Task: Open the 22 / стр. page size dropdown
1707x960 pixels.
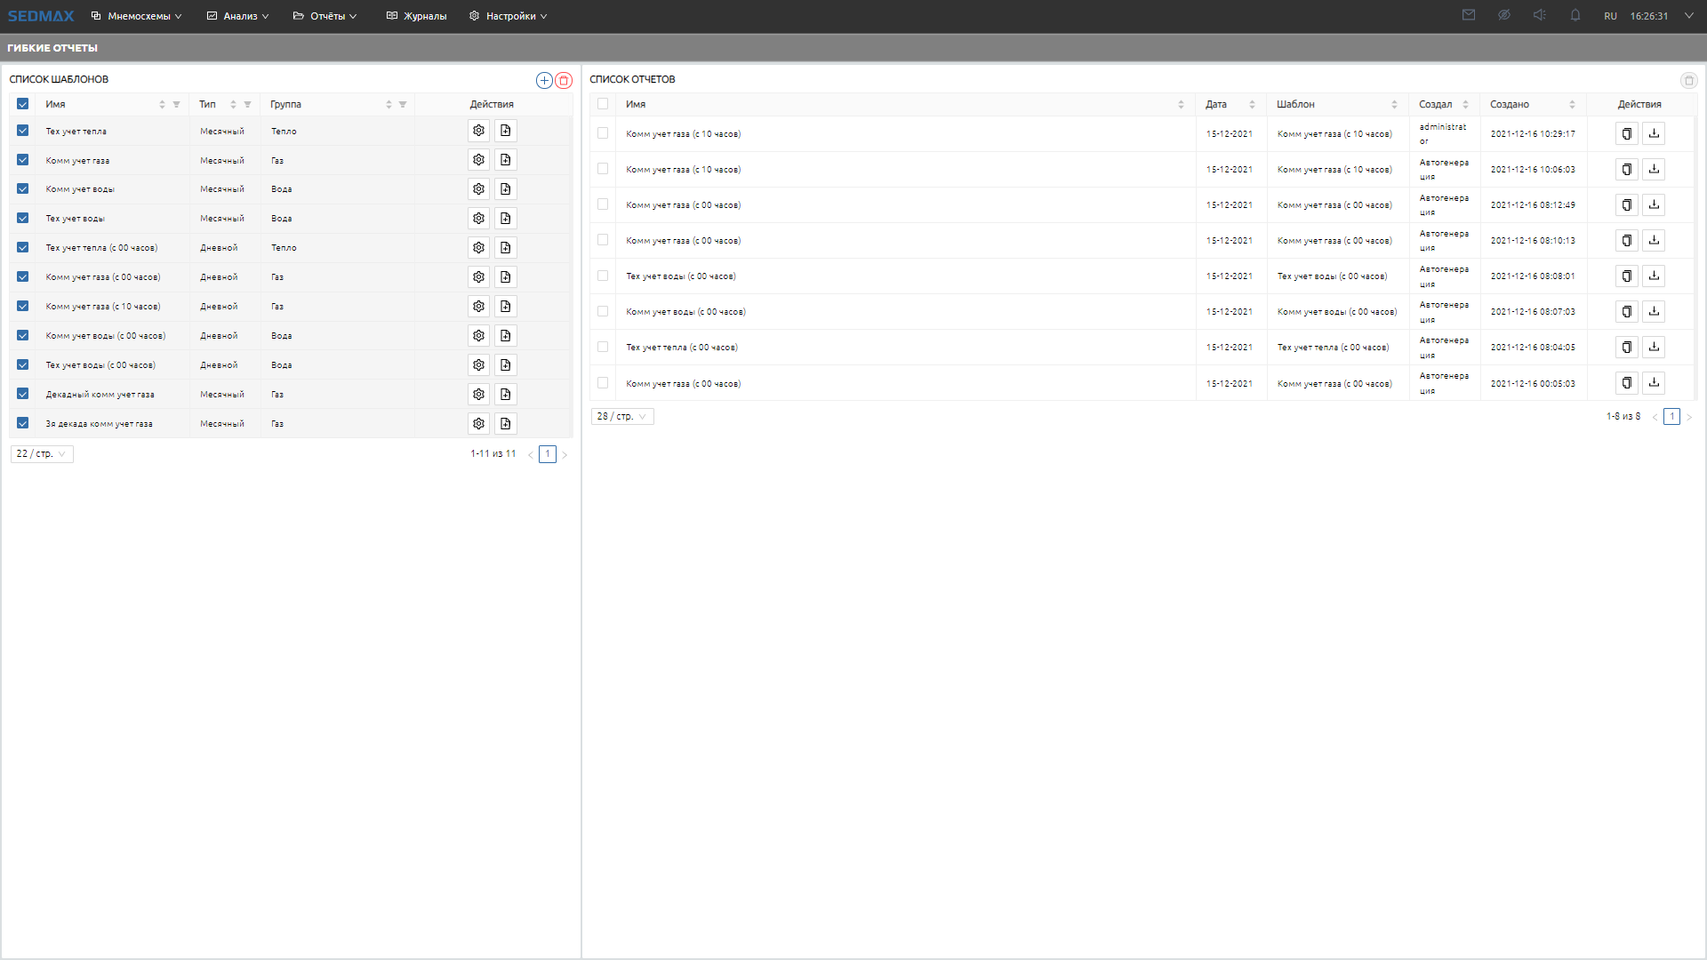Action: (42, 453)
